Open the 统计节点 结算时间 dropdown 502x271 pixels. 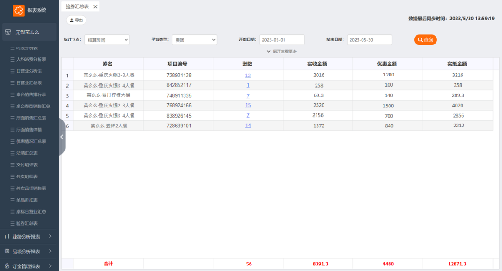tap(107, 40)
